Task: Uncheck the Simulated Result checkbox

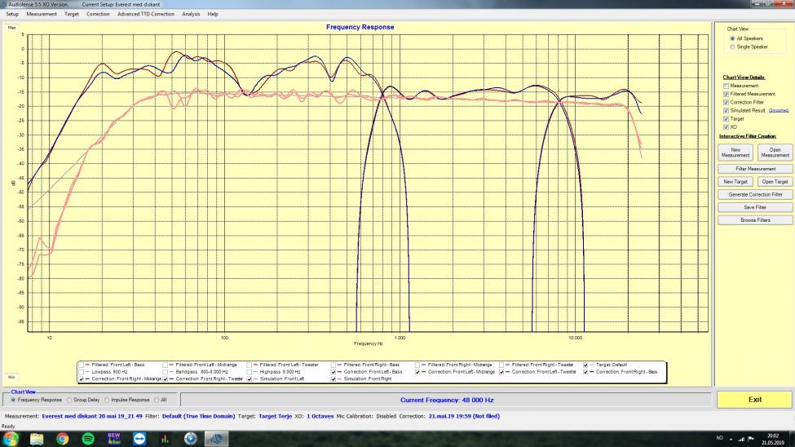Action: click(x=726, y=109)
